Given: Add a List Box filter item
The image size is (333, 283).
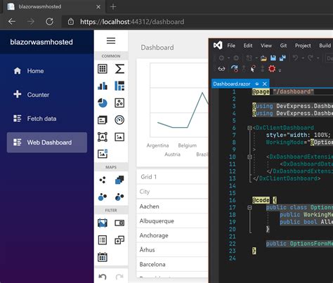Looking at the screenshot, I should click(x=103, y=240).
